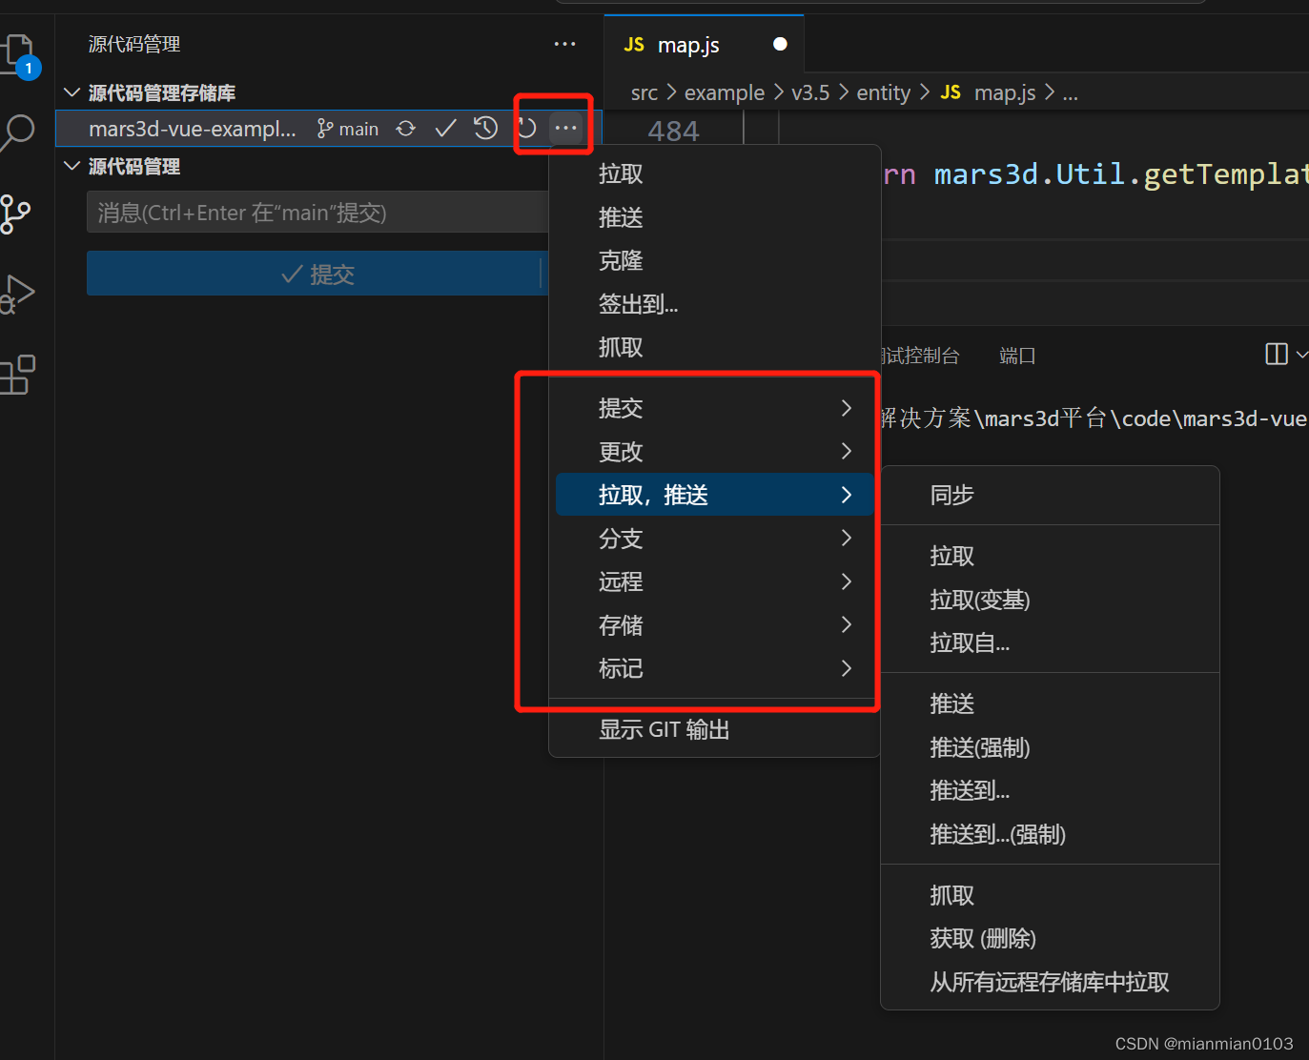Select 克隆 from the Git menu
1309x1060 pixels.
pyautogui.click(x=621, y=260)
